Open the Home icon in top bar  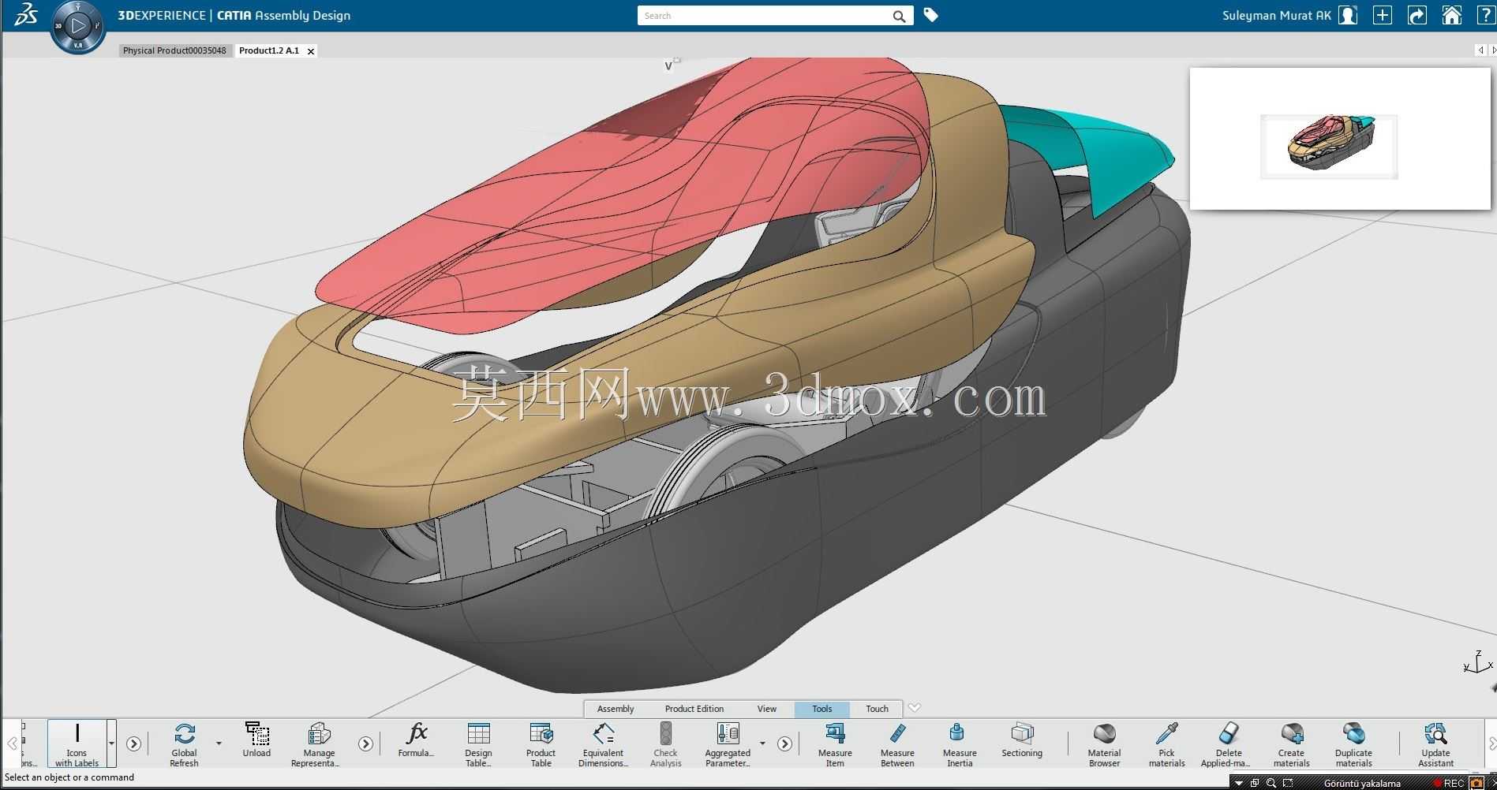1452,15
